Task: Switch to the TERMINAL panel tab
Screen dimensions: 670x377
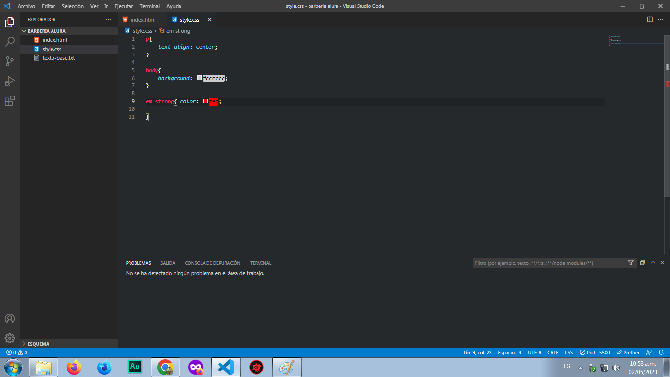Action: click(x=260, y=263)
